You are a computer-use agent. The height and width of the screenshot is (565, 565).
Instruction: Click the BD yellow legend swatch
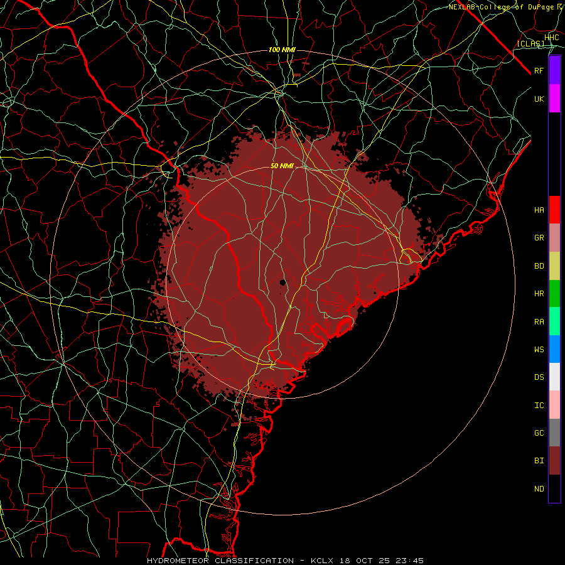coord(554,266)
